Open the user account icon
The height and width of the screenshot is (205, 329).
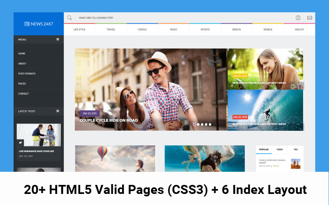(x=298, y=18)
